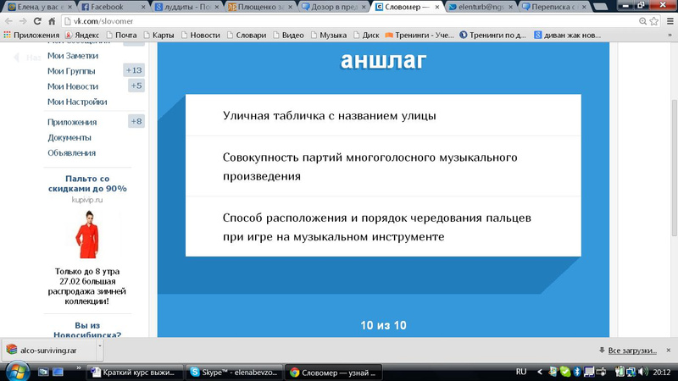Click the zoom magnifier icon in address bar
The height and width of the screenshot is (381, 678).
click(642, 21)
